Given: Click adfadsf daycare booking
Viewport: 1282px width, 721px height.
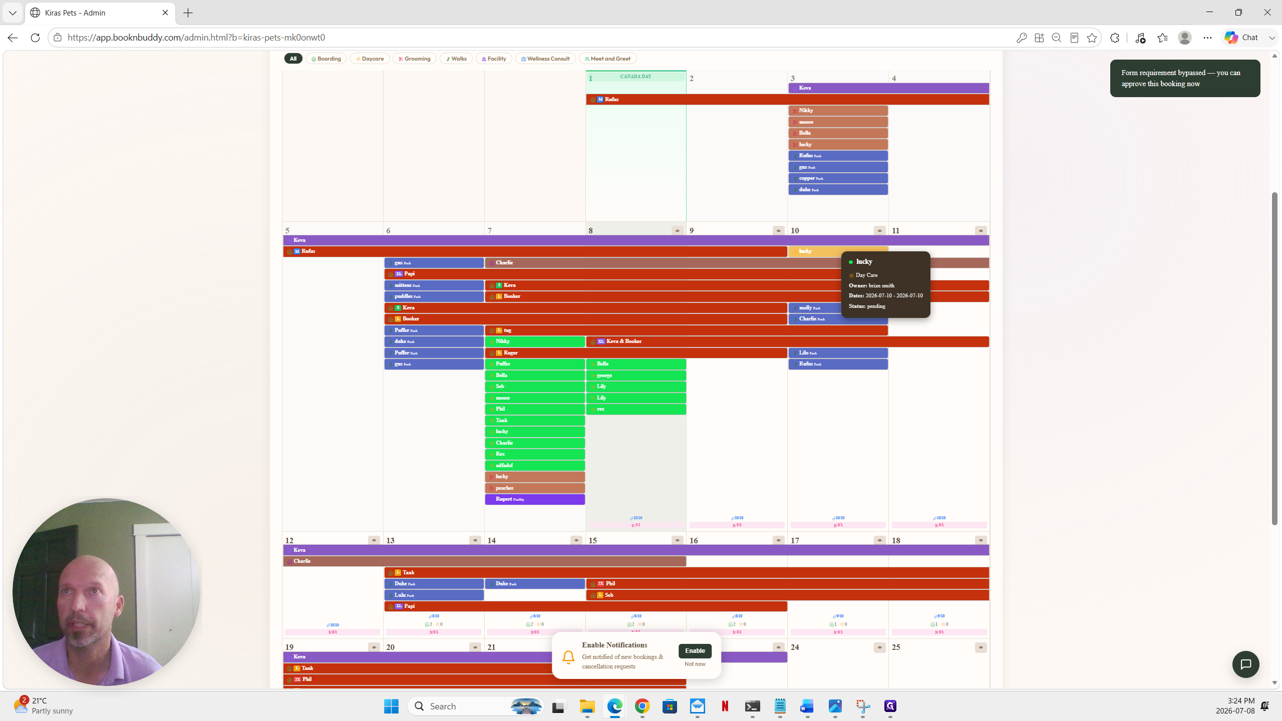Looking at the screenshot, I should tap(535, 466).
